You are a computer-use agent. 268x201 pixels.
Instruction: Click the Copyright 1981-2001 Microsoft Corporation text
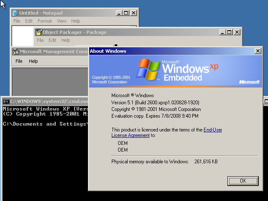click(x=156, y=109)
